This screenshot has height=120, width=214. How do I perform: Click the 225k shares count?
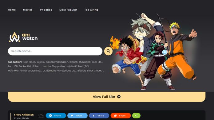click(x=41, y=115)
